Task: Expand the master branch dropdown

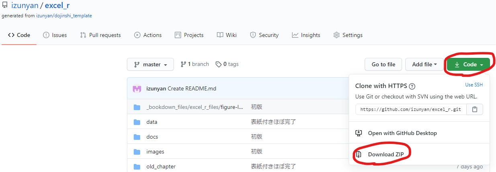Action: pyautogui.click(x=150, y=64)
